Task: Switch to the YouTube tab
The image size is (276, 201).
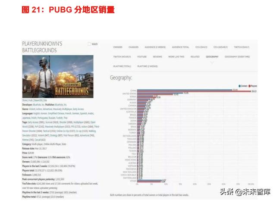Action: click(x=142, y=57)
